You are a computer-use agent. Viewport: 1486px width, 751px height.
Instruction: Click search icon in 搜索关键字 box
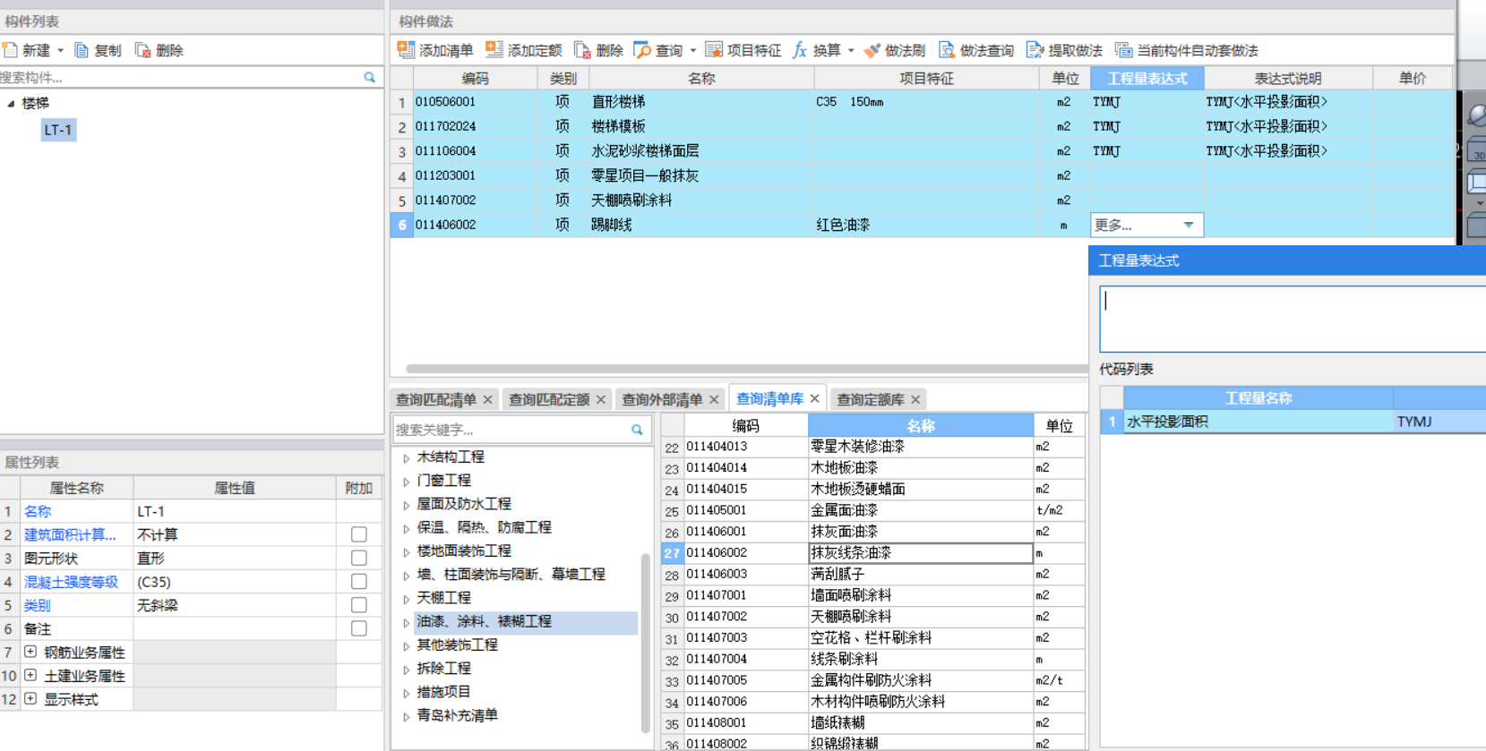pos(637,430)
